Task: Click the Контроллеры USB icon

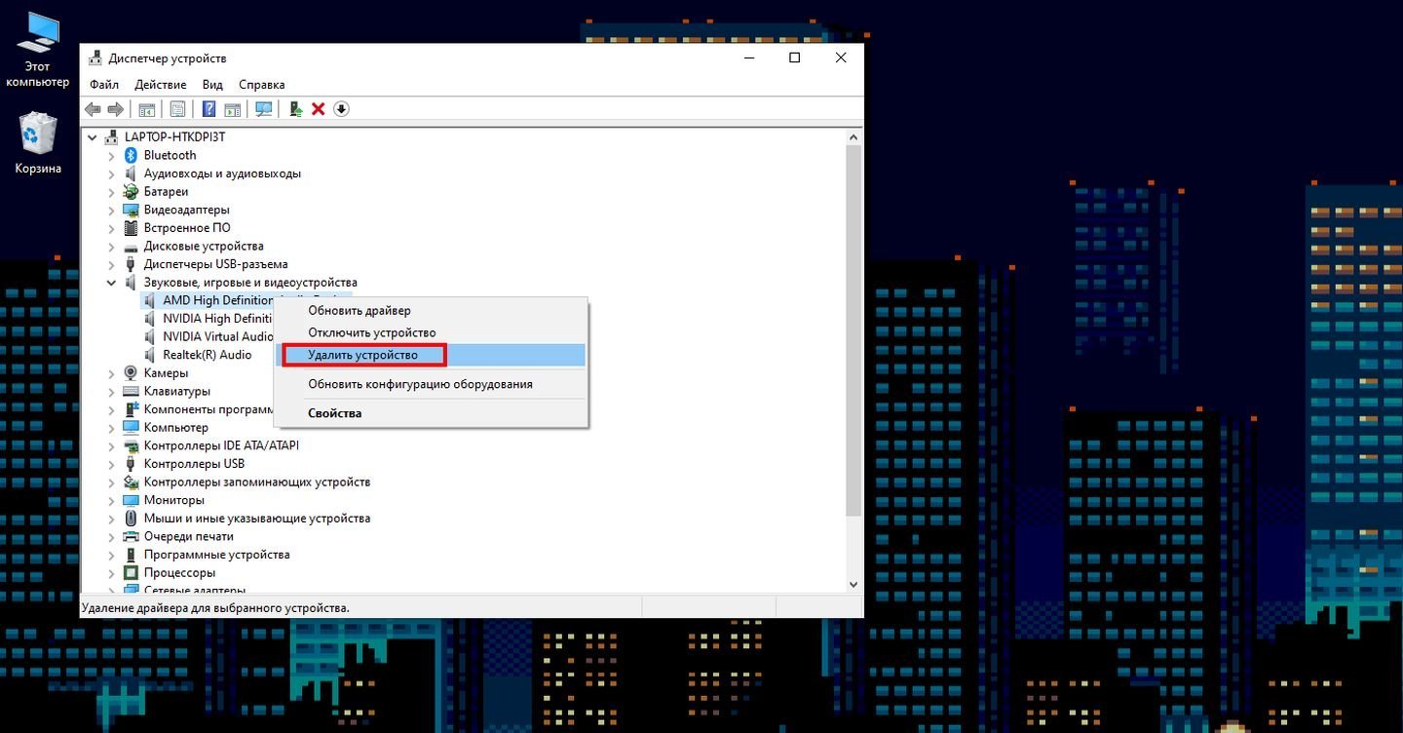Action: pos(132,464)
